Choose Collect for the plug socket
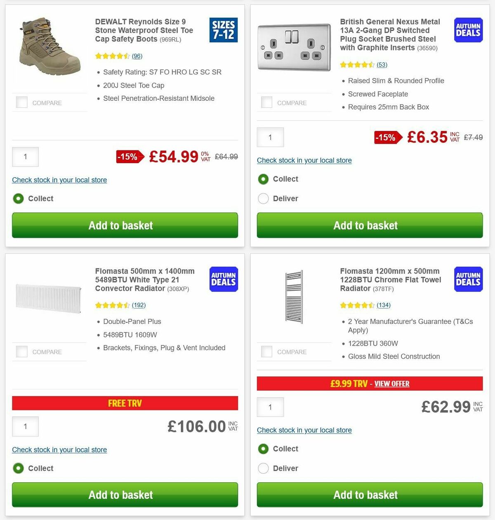 coord(263,179)
